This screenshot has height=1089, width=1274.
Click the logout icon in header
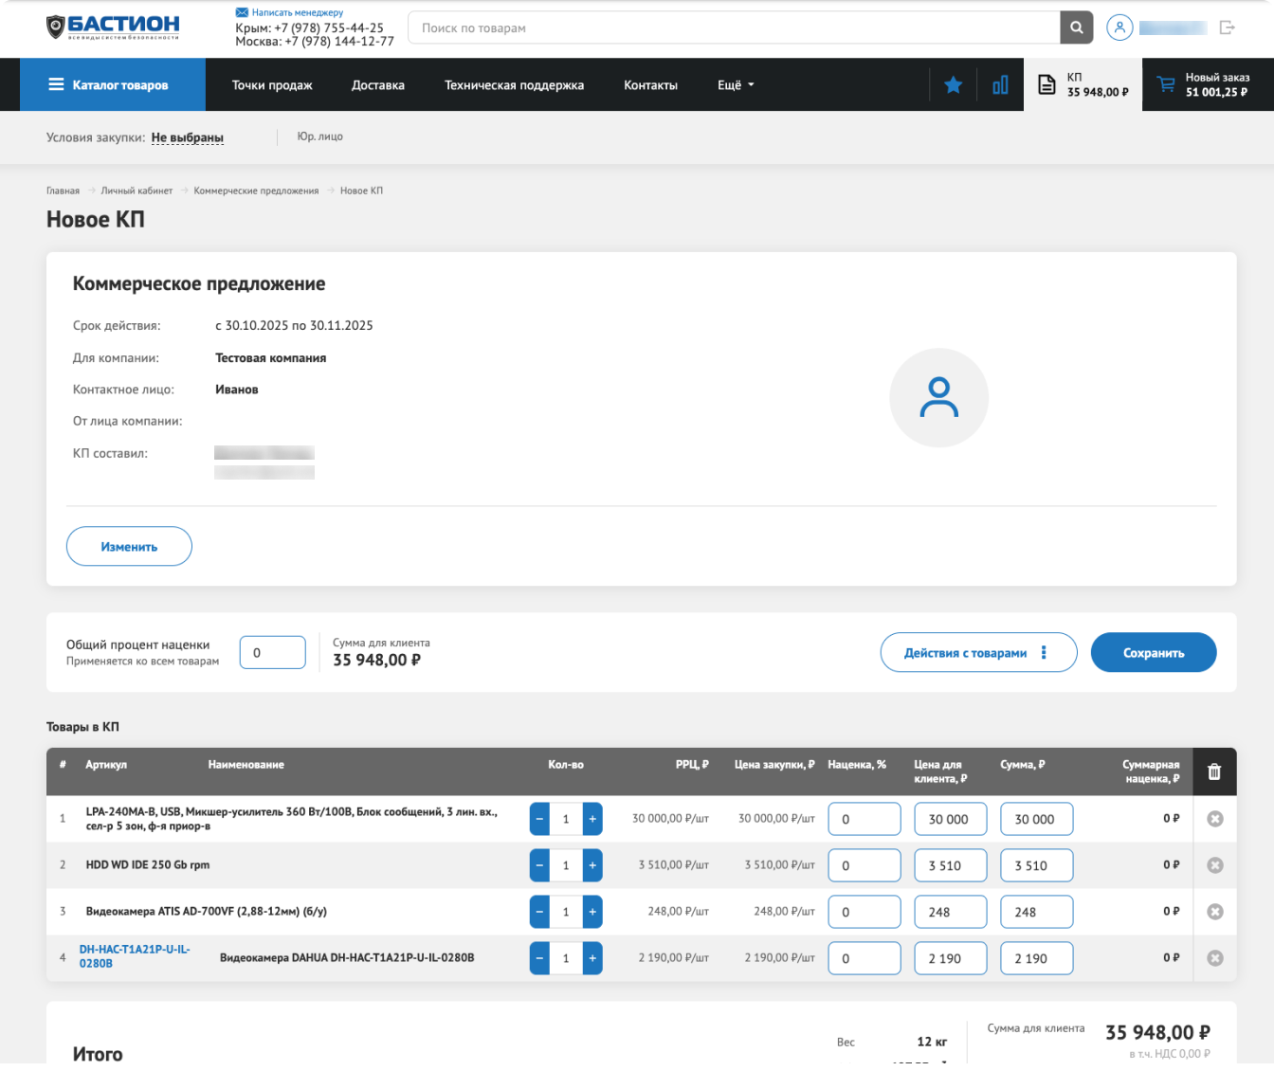pyautogui.click(x=1227, y=27)
